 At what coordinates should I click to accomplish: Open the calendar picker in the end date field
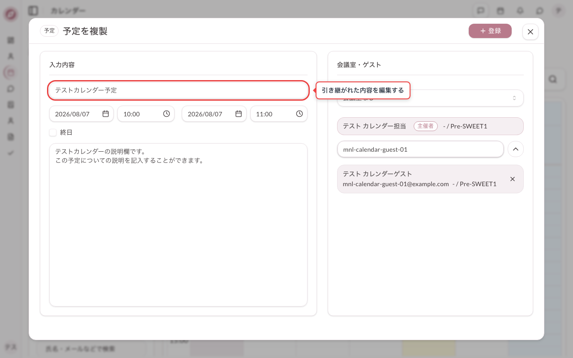239,114
